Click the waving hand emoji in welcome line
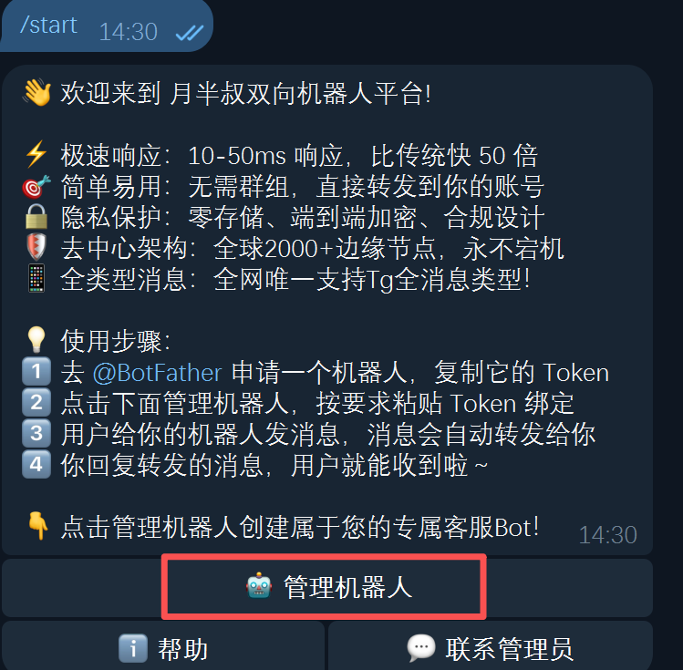Image resolution: width=683 pixels, height=670 pixels. (37, 92)
